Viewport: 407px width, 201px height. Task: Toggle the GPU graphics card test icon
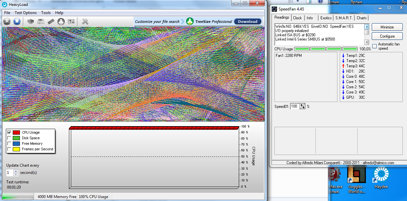coord(71,22)
